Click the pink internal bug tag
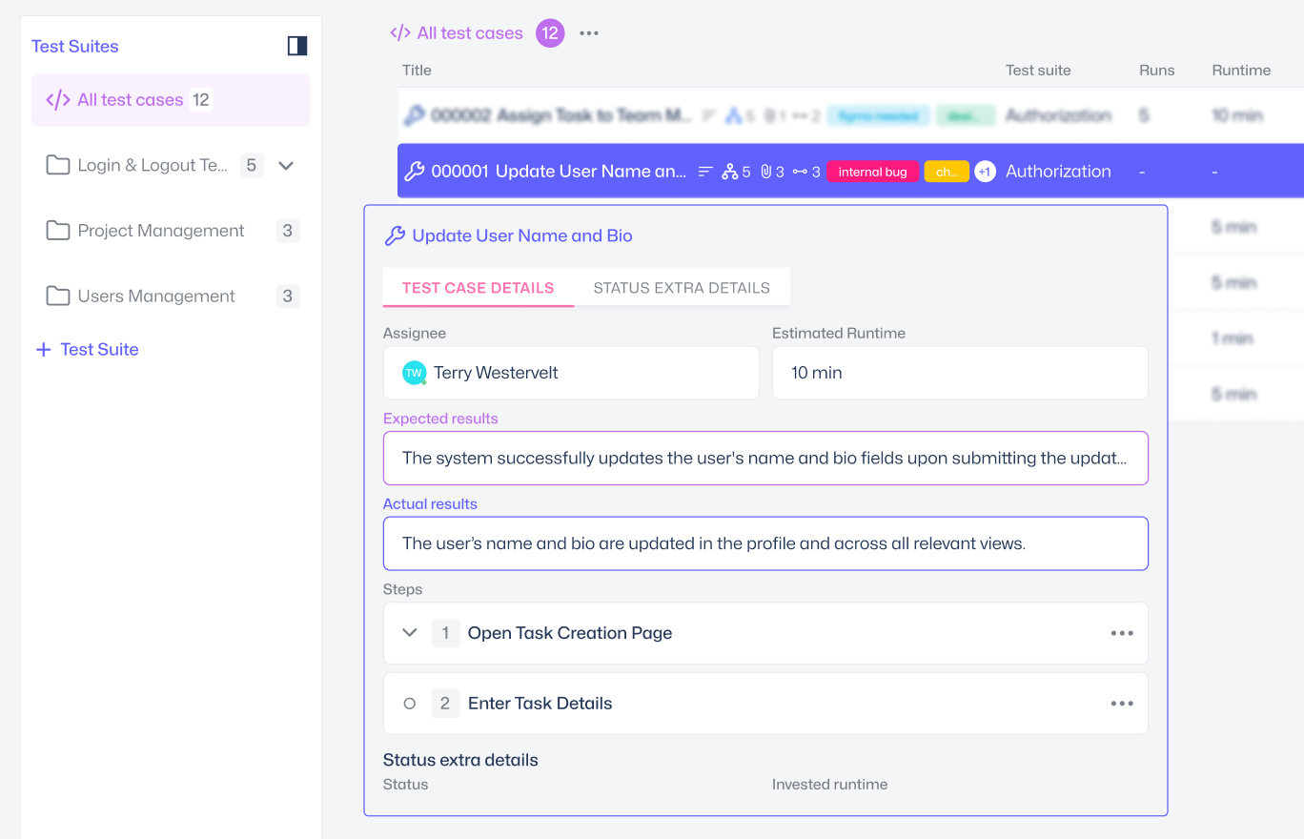1304x839 pixels. (x=872, y=172)
